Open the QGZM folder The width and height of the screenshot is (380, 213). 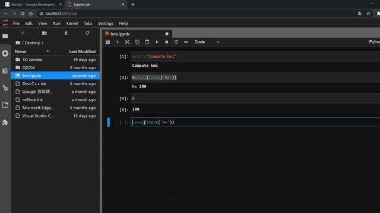(55, 67)
